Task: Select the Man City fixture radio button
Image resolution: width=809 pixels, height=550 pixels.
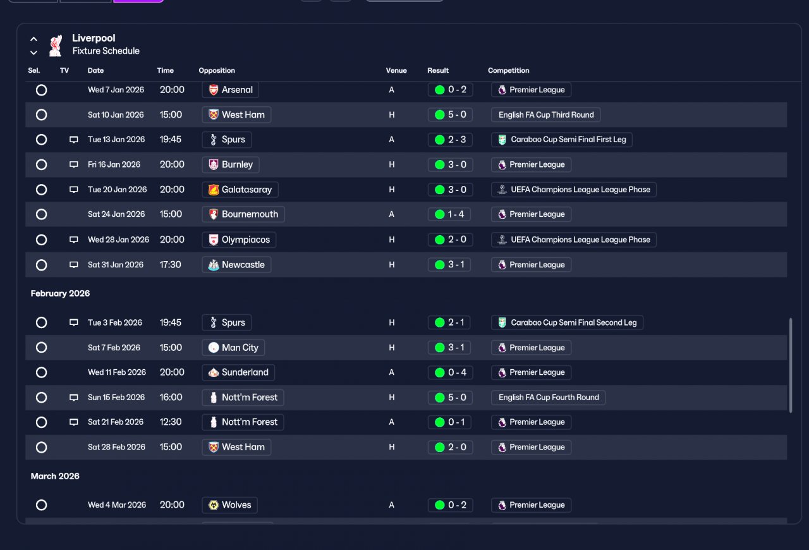Action: 41,348
